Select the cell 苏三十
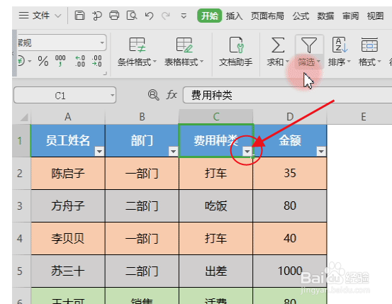This screenshot has height=304, width=392. click(x=68, y=271)
